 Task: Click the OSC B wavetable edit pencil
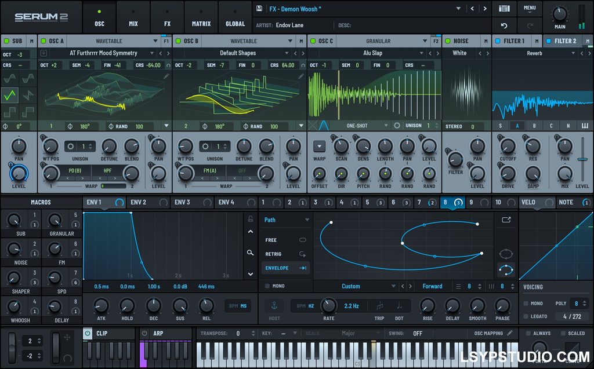[301, 76]
